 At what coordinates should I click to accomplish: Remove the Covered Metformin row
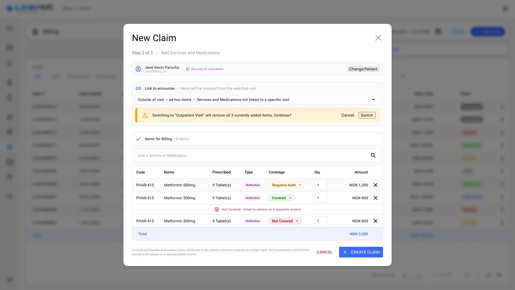pos(376,198)
